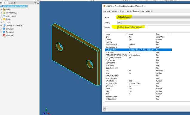The image size is (190, 115).
Task: Select the d49 property row
Action: click(x=138, y=91)
